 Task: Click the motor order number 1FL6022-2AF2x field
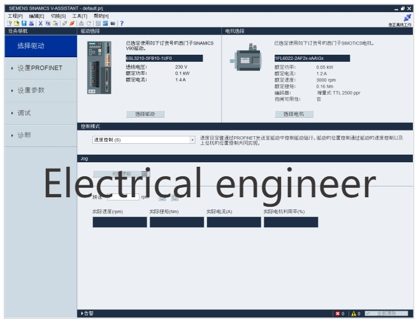pyautogui.click(x=312, y=58)
